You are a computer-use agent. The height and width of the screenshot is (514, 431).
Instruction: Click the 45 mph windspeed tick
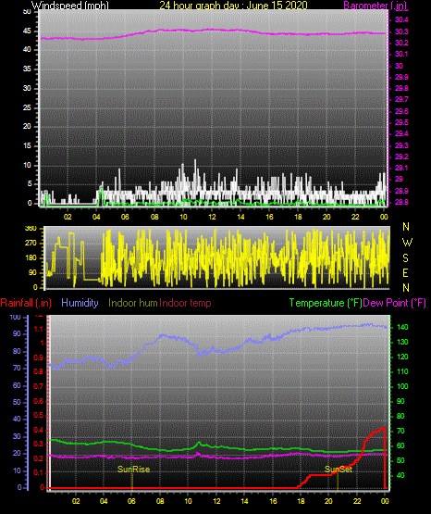pos(27,31)
